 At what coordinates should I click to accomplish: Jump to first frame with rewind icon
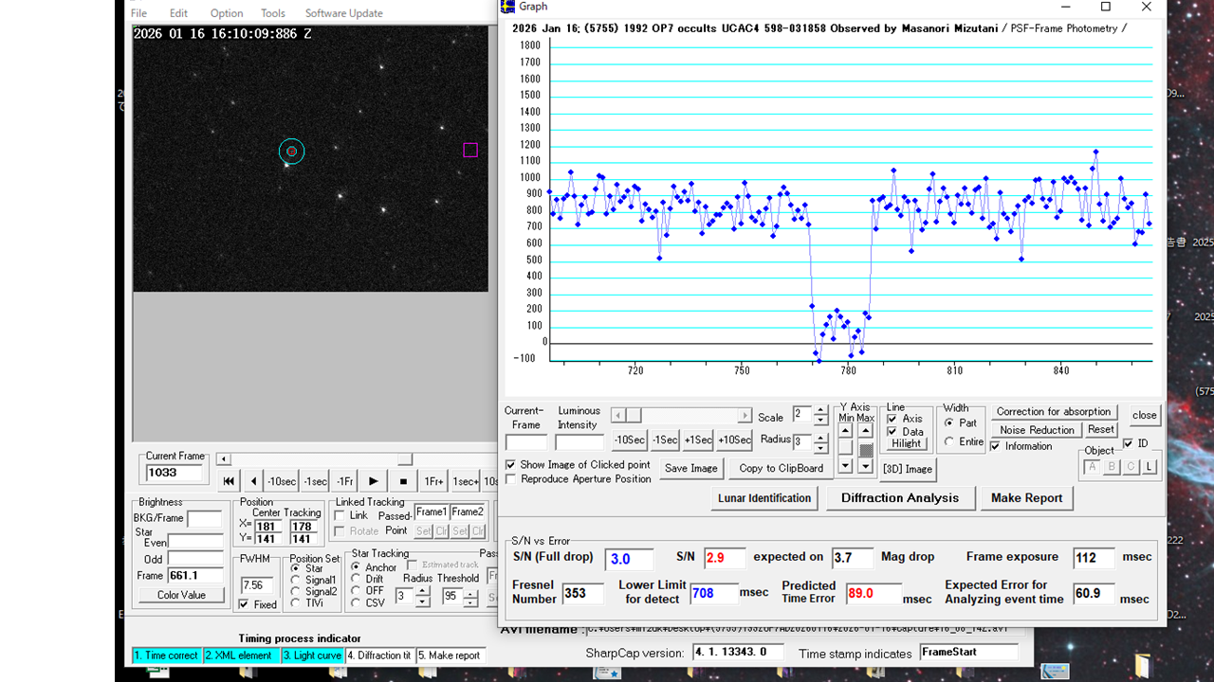(x=229, y=481)
